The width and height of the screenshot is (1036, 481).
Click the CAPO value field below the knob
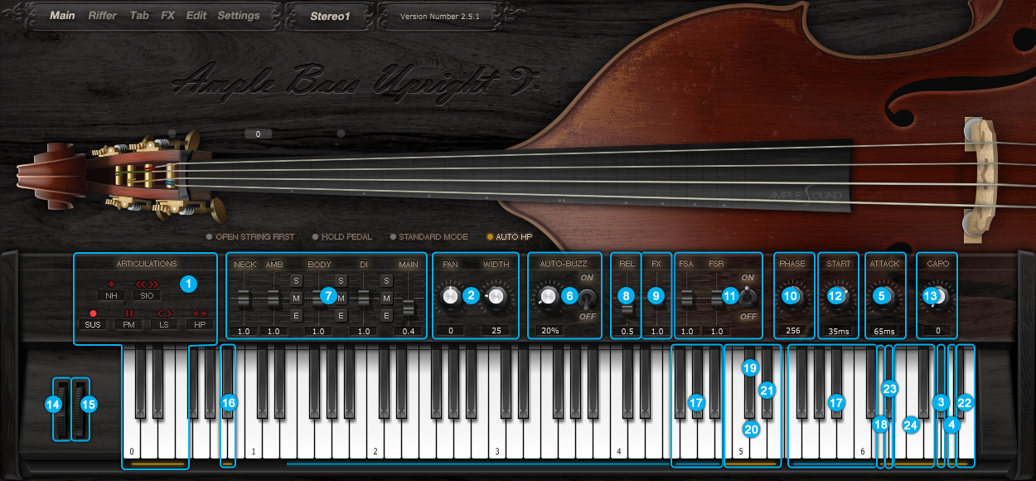(x=937, y=331)
